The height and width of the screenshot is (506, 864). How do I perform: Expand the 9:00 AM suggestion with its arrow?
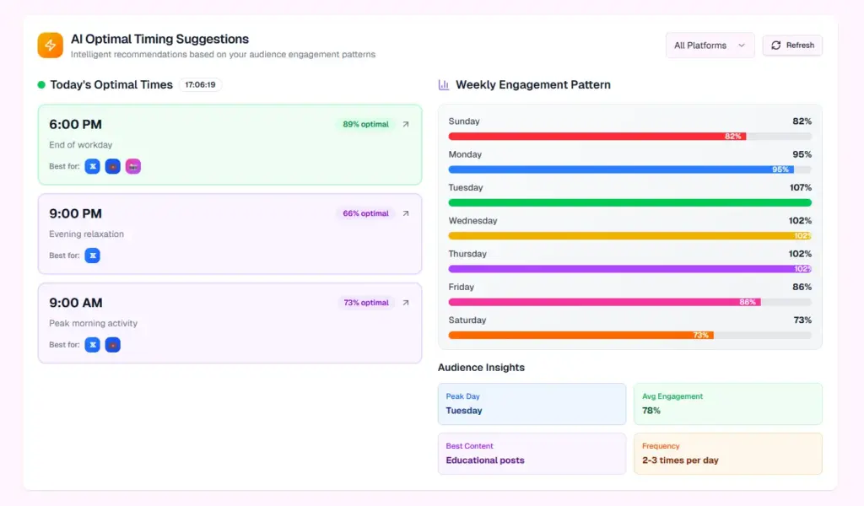click(x=406, y=302)
